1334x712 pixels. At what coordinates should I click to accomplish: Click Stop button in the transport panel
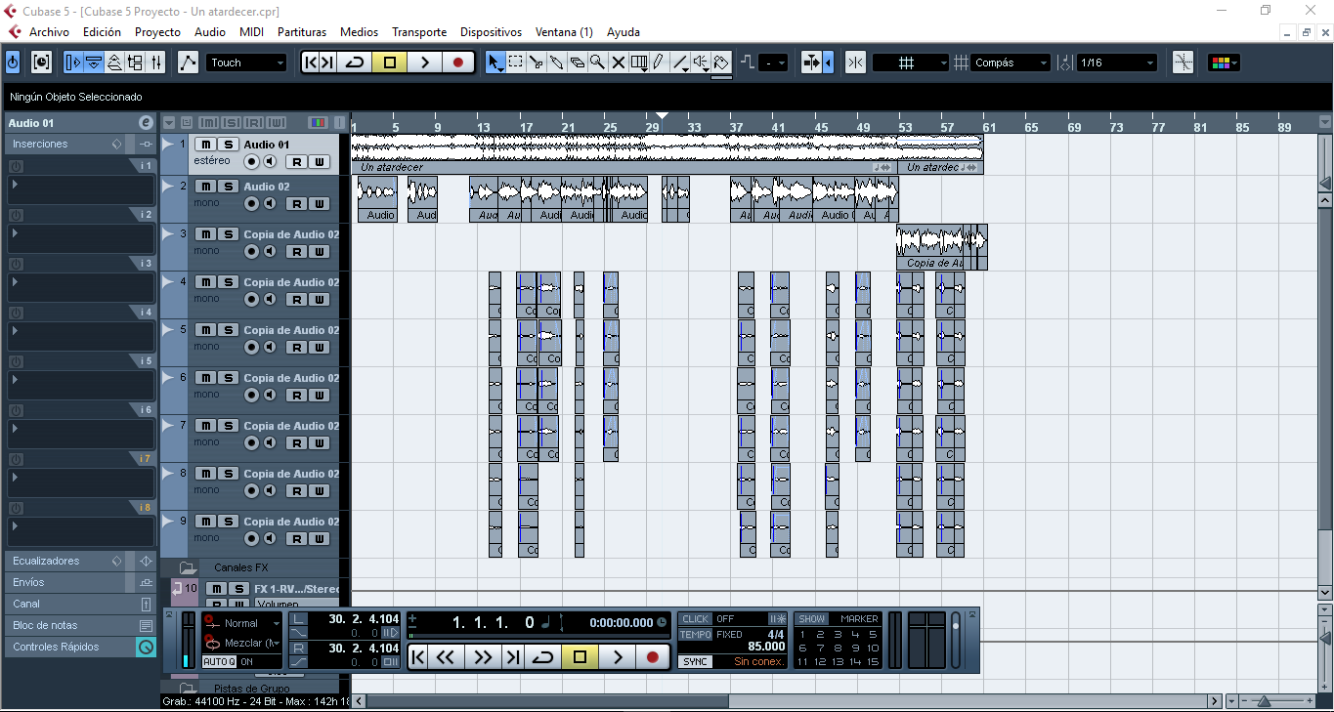pyautogui.click(x=580, y=657)
